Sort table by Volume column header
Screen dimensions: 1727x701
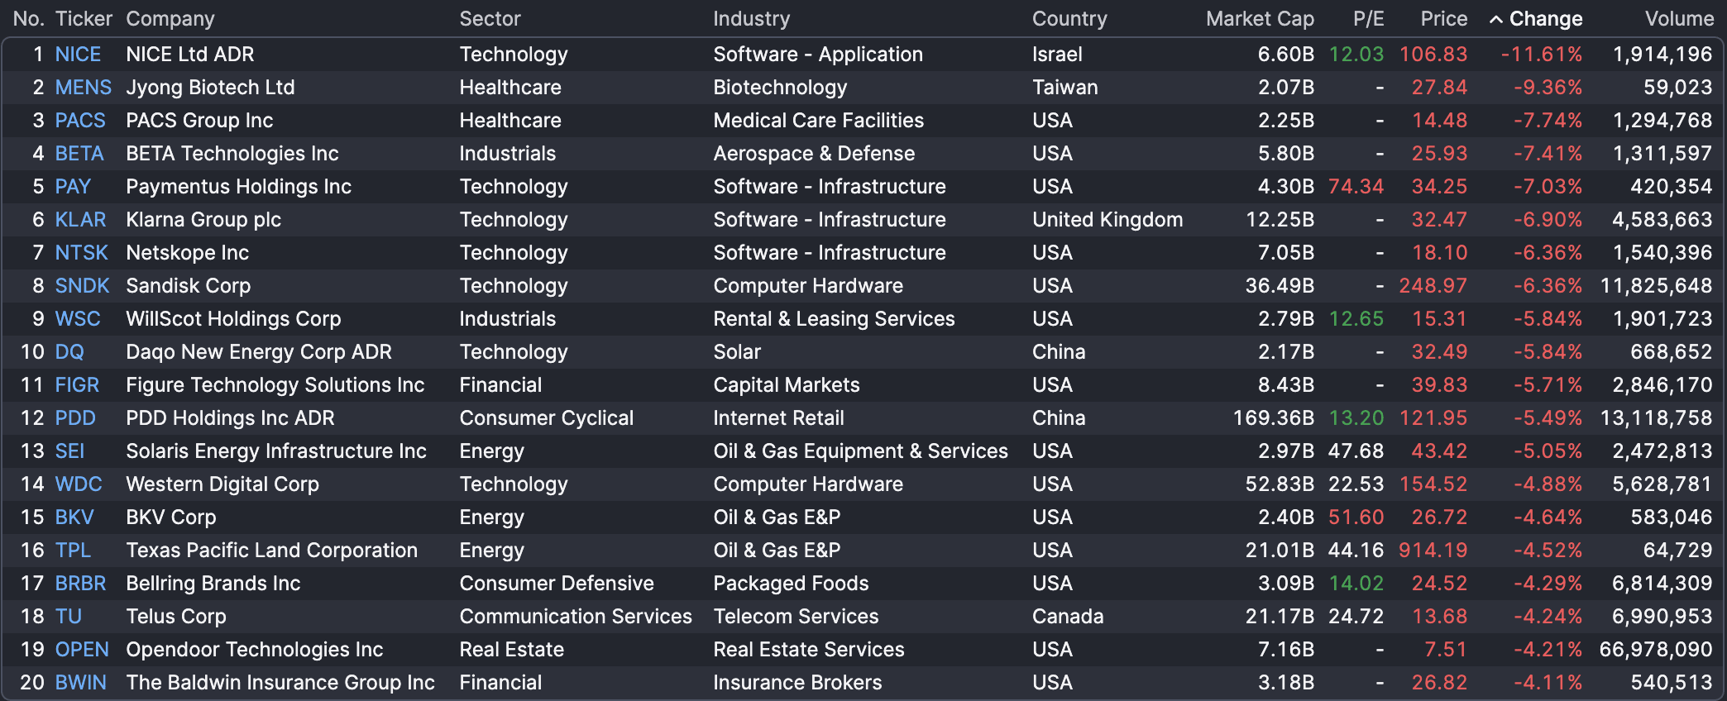pyautogui.click(x=1678, y=19)
